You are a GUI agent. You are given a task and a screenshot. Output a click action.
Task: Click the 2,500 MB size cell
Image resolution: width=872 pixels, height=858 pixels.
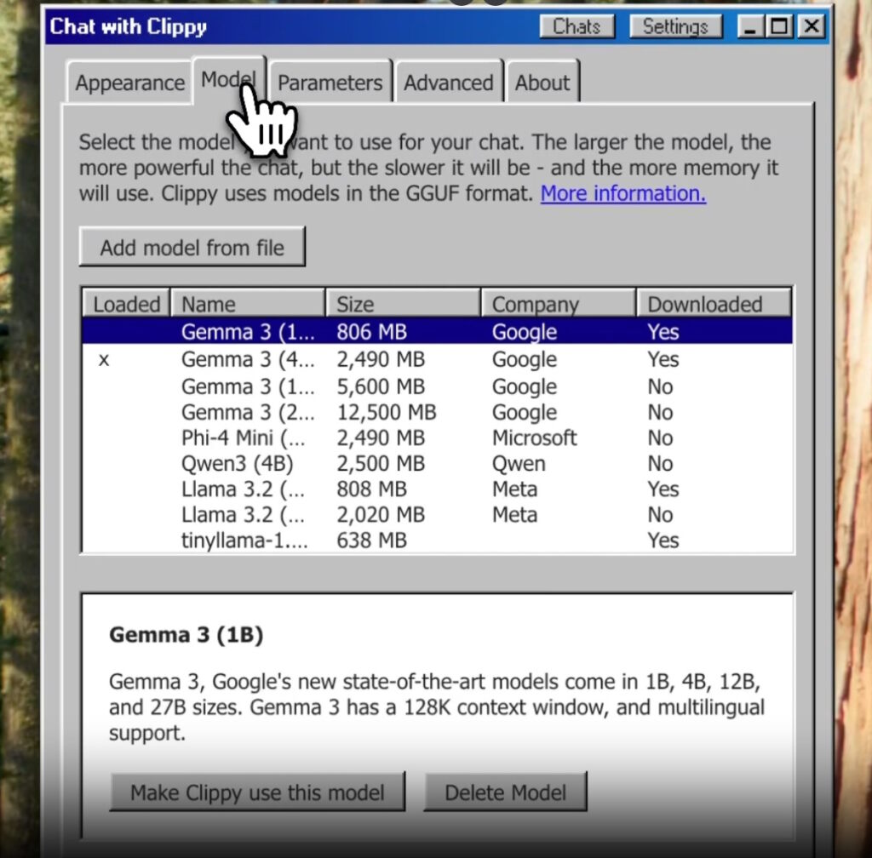click(381, 463)
